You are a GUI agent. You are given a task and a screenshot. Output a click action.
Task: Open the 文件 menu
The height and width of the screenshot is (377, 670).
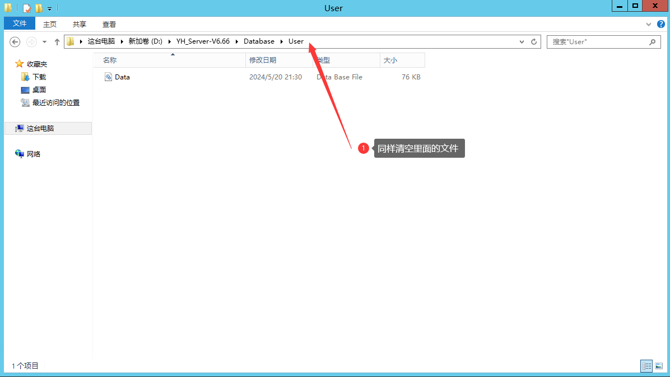click(x=20, y=23)
